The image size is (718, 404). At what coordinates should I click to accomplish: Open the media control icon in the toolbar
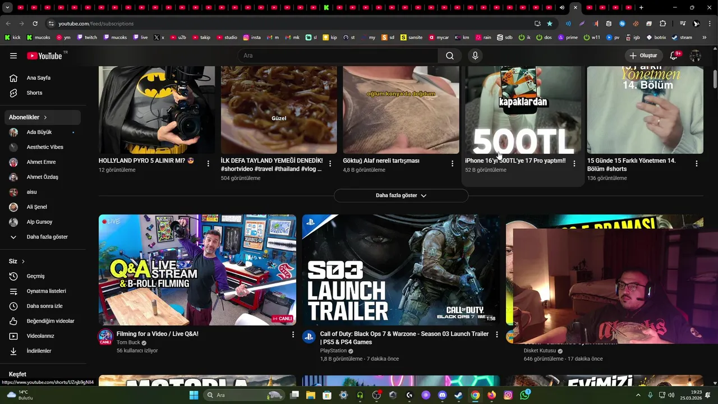(x=683, y=24)
